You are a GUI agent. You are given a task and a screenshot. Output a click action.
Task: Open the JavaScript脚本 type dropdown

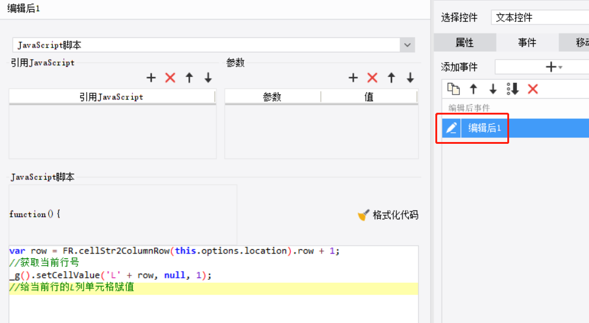213,45
